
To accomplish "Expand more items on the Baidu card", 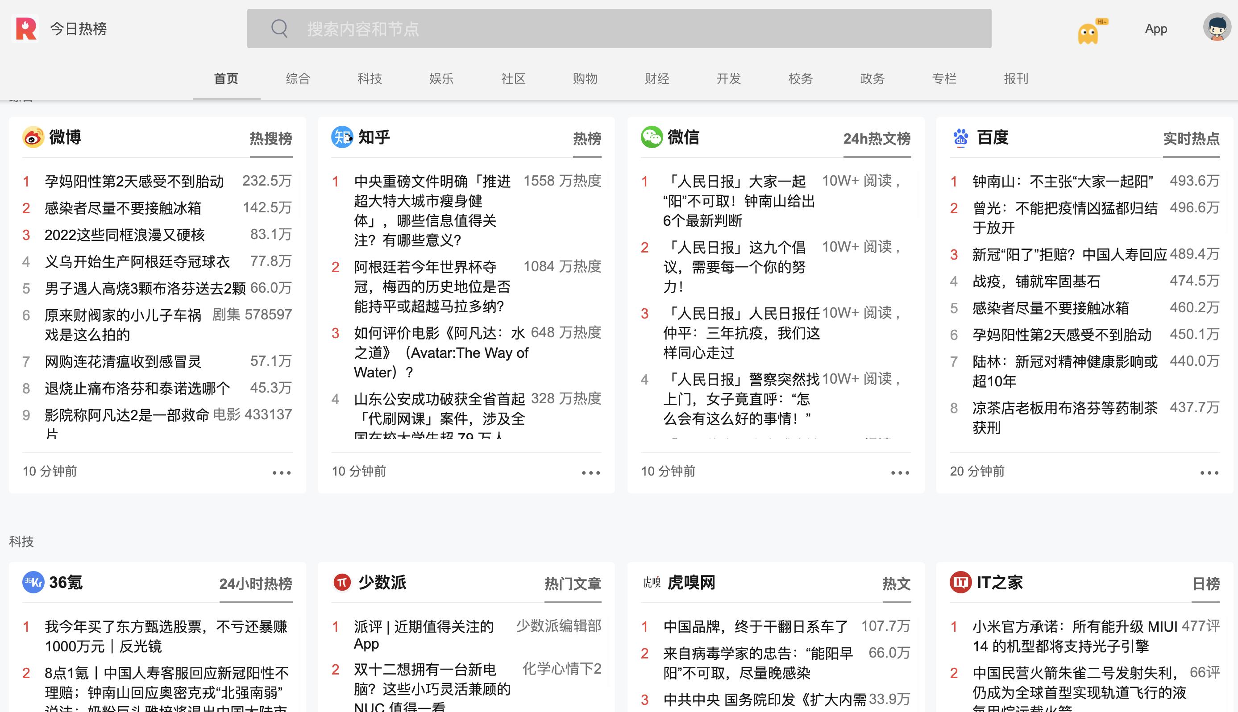I will (x=1209, y=472).
